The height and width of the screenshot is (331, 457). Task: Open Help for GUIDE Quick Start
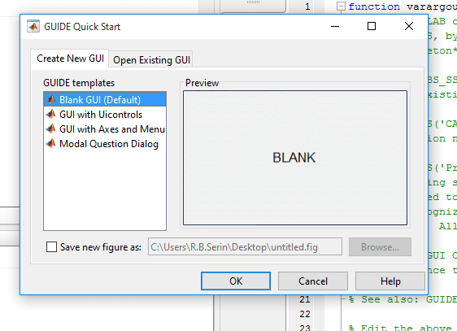point(390,281)
